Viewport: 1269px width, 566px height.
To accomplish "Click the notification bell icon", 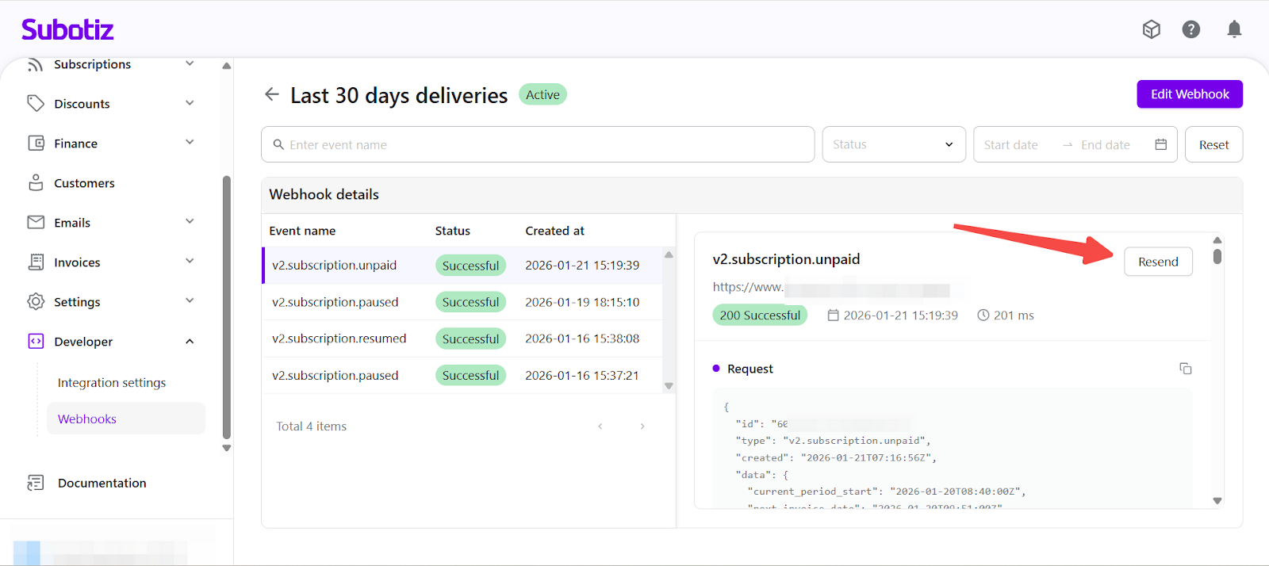I will tap(1233, 29).
